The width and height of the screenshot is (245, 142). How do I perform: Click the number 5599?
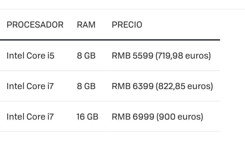pyautogui.click(x=143, y=56)
